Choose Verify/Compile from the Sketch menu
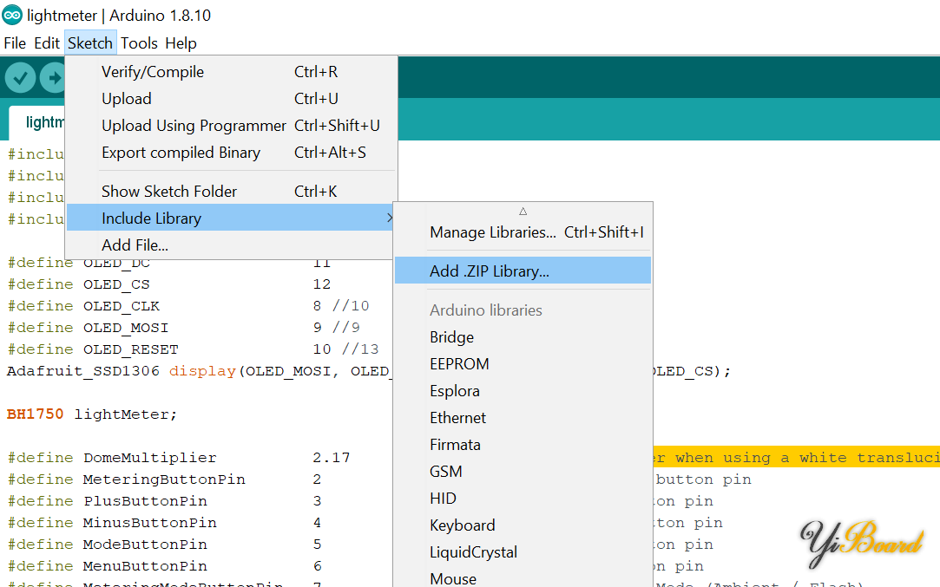 pyautogui.click(x=153, y=72)
